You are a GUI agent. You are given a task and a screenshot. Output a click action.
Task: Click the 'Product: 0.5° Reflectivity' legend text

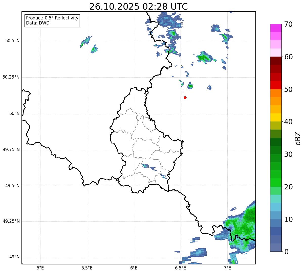pos(52,18)
